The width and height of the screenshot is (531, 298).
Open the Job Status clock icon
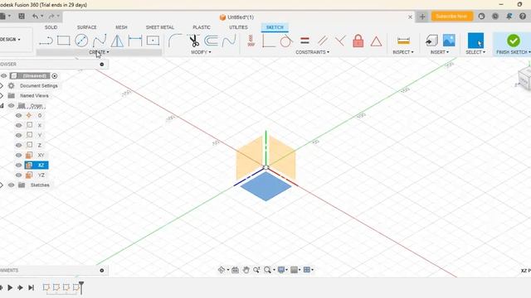[495, 17]
